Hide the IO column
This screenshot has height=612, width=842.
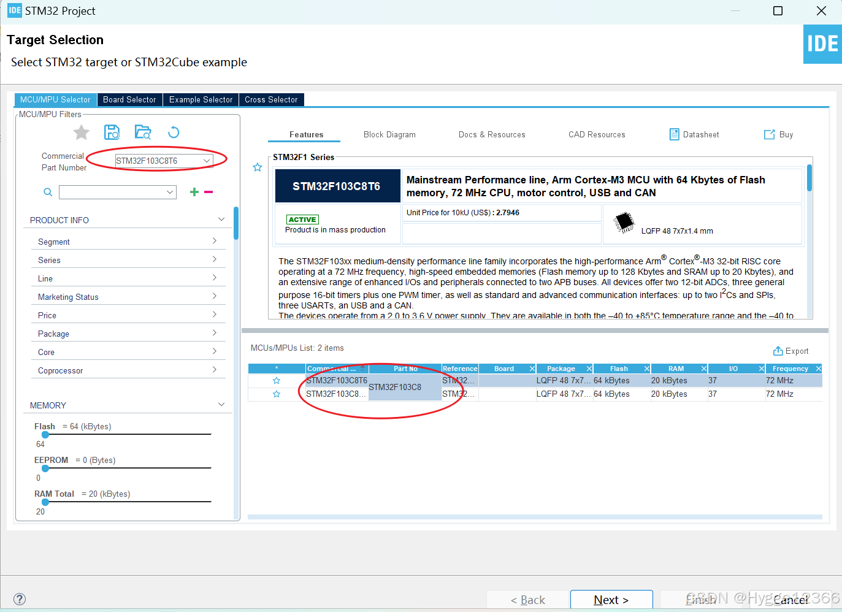click(762, 369)
